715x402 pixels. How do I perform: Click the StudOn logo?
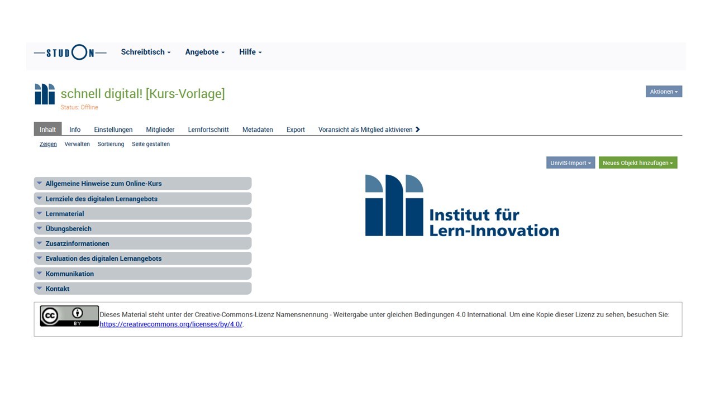(70, 52)
